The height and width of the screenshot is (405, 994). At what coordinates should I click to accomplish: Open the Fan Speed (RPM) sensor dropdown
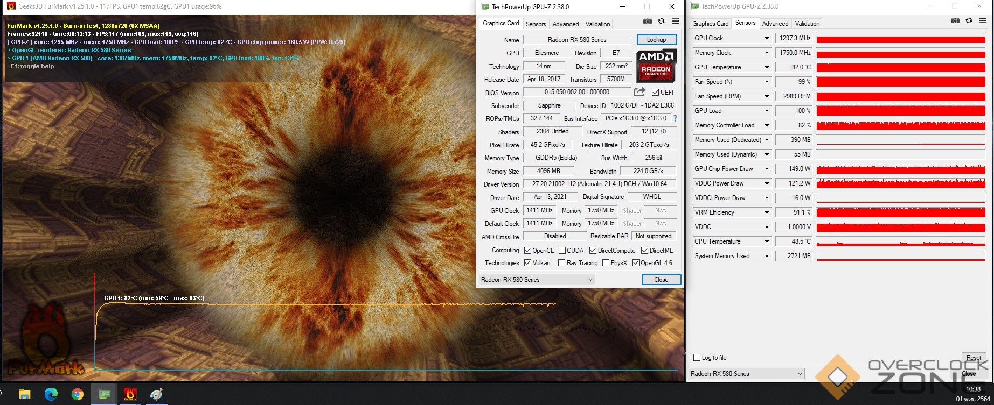(x=767, y=96)
